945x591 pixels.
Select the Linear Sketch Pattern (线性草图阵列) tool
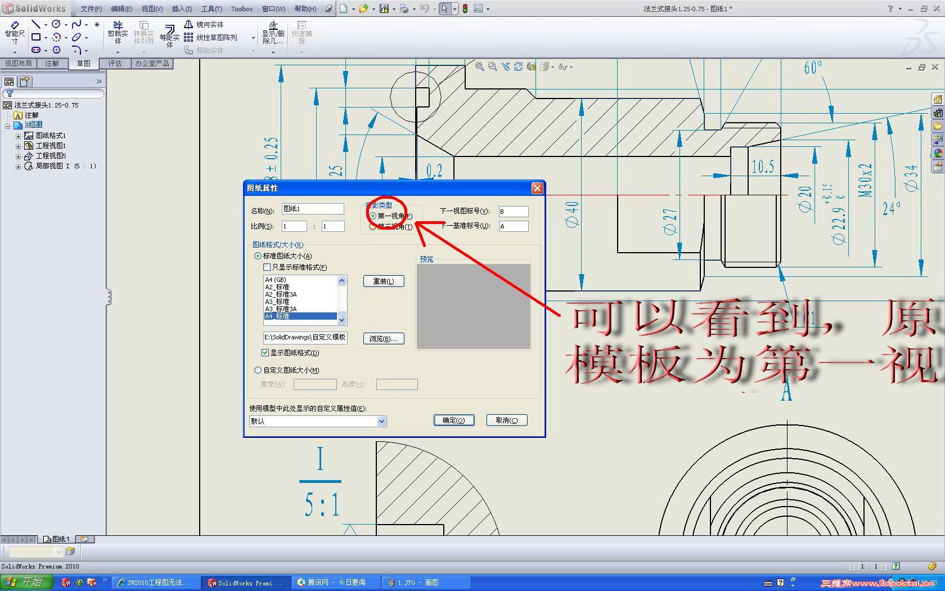[211, 37]
